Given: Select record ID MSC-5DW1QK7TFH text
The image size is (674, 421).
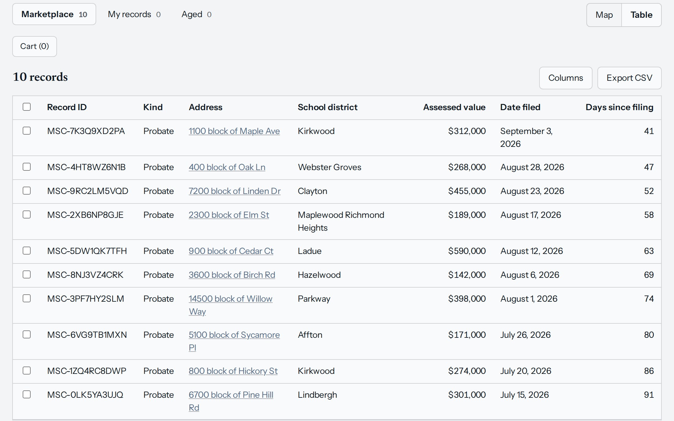Looking at the screenshot, I should [87, 251].
